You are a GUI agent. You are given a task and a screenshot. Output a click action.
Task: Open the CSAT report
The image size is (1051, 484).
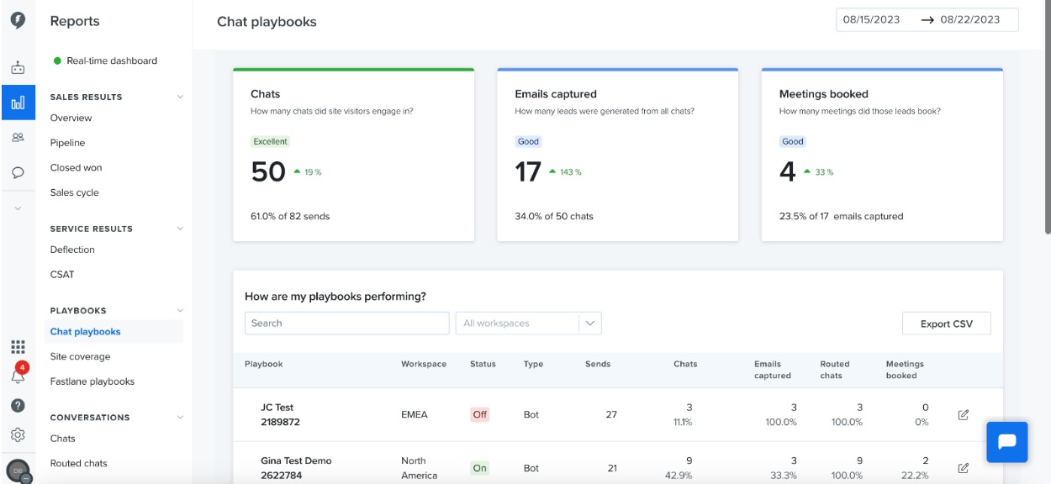[x=62, y=274]
